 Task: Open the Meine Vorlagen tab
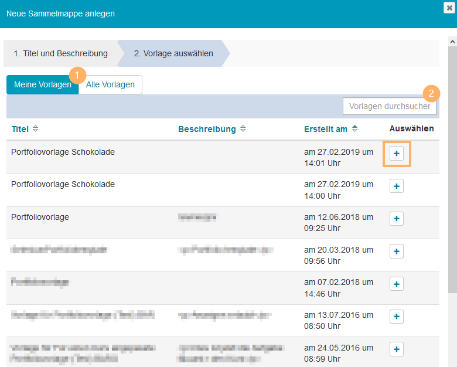42,84
